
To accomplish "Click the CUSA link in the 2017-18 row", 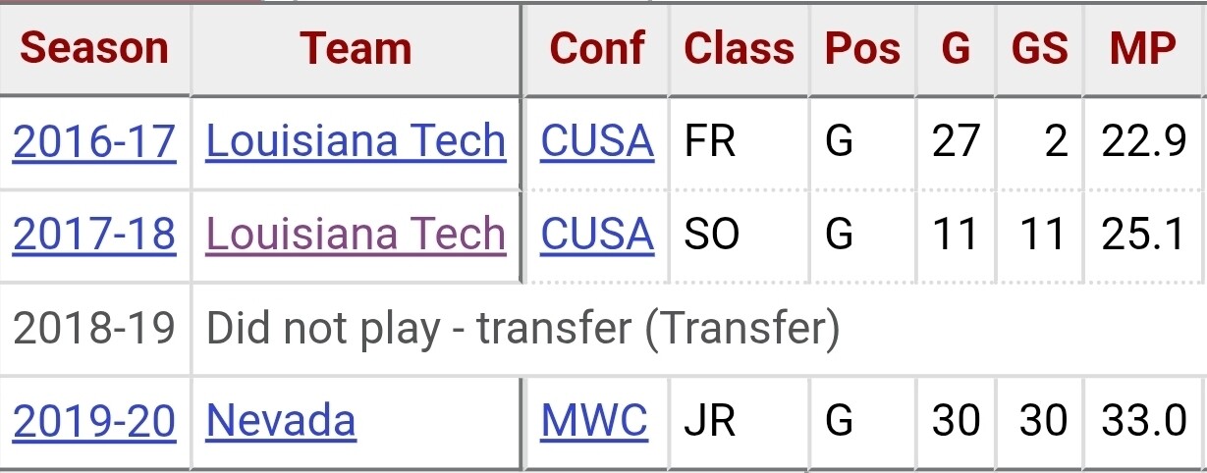I will [597, 235].
